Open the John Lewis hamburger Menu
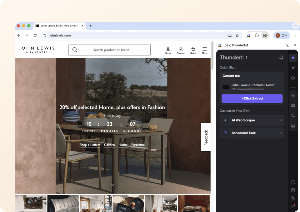Viewport: 300px width, 212px height. coord(204,50)
